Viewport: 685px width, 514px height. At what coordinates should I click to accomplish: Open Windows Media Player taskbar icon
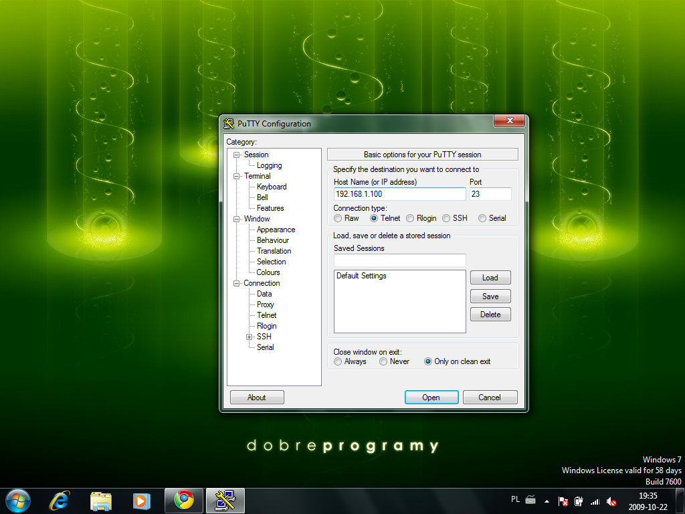pos(142,501)
